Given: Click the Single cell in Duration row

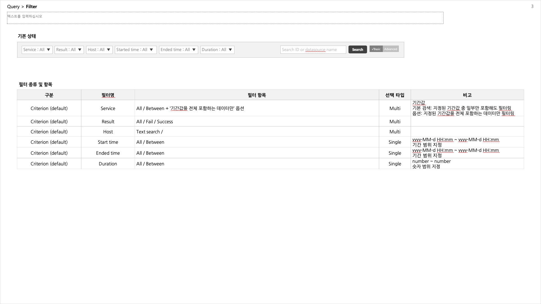Looking at the screenshot, I should point(395,164).
